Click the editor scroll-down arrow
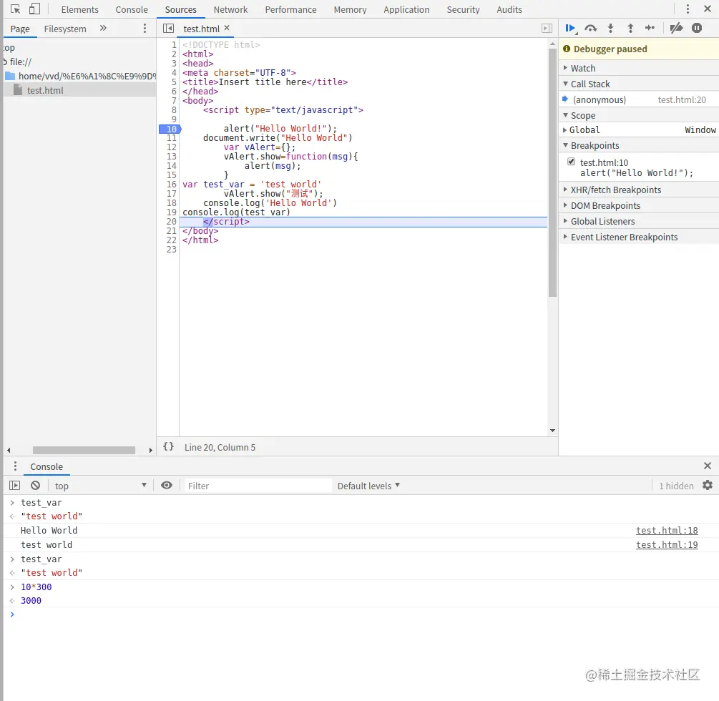The width and height of the screenshot is (719, 701). click(552, 430)
